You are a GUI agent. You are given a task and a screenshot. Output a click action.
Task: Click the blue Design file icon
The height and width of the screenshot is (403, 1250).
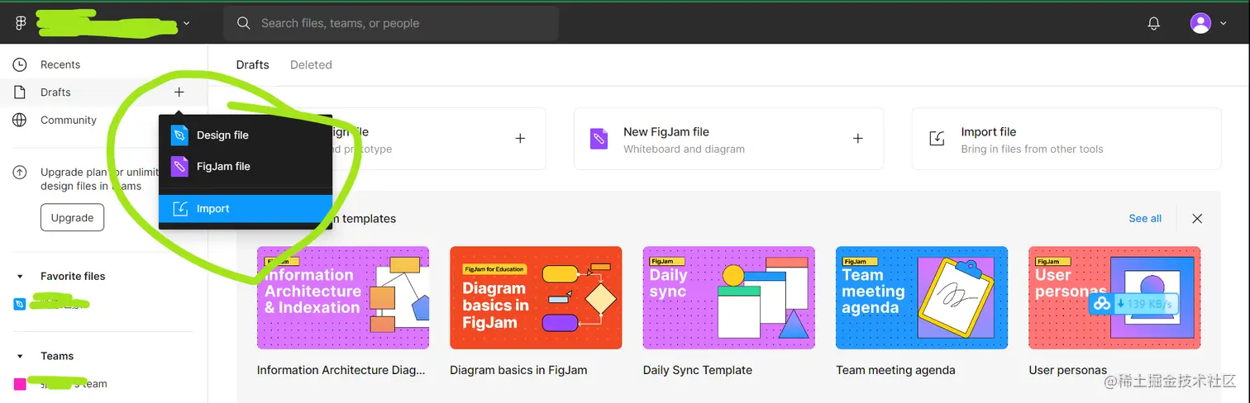pyautogui.click(x=179, y=135)
